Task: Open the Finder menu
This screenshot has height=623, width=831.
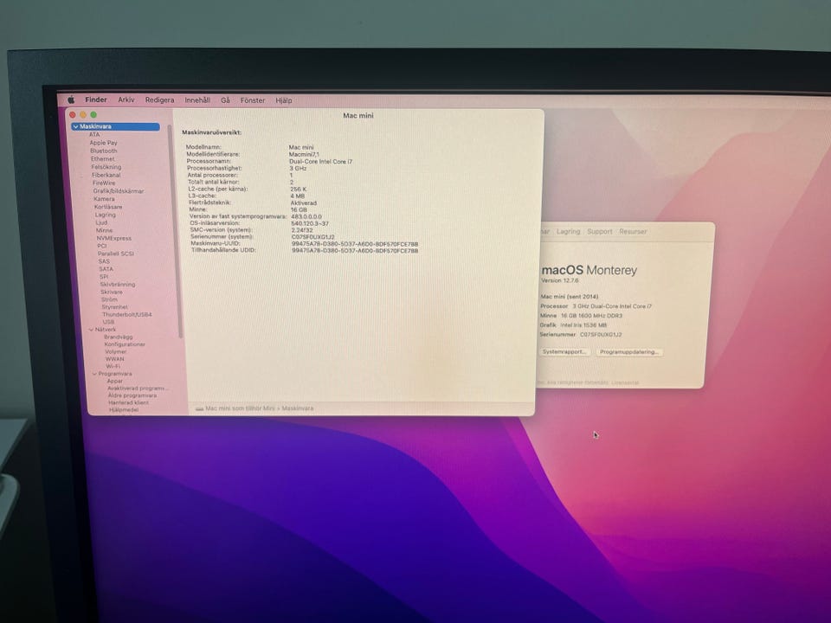Action: 96,100
